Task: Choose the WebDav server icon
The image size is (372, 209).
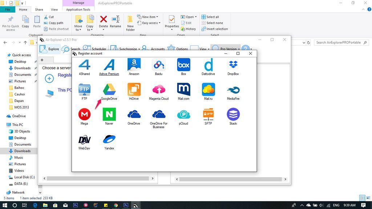Action: coord(84,139)
